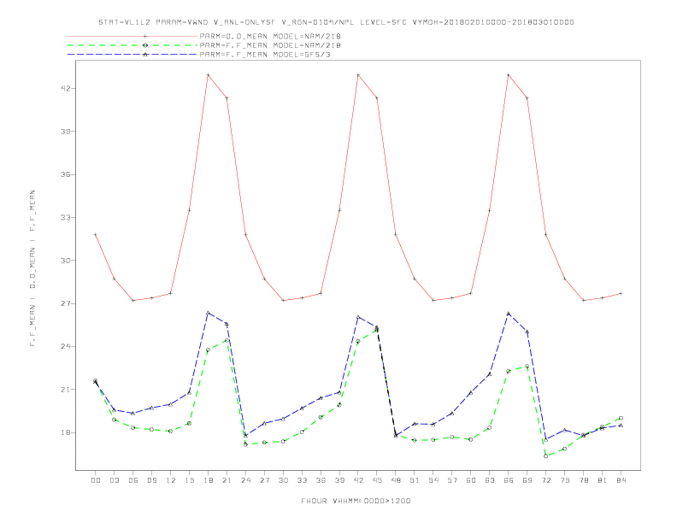Click green circle end marker at hour 84
677x523 pixels.
tap(621, 418)
